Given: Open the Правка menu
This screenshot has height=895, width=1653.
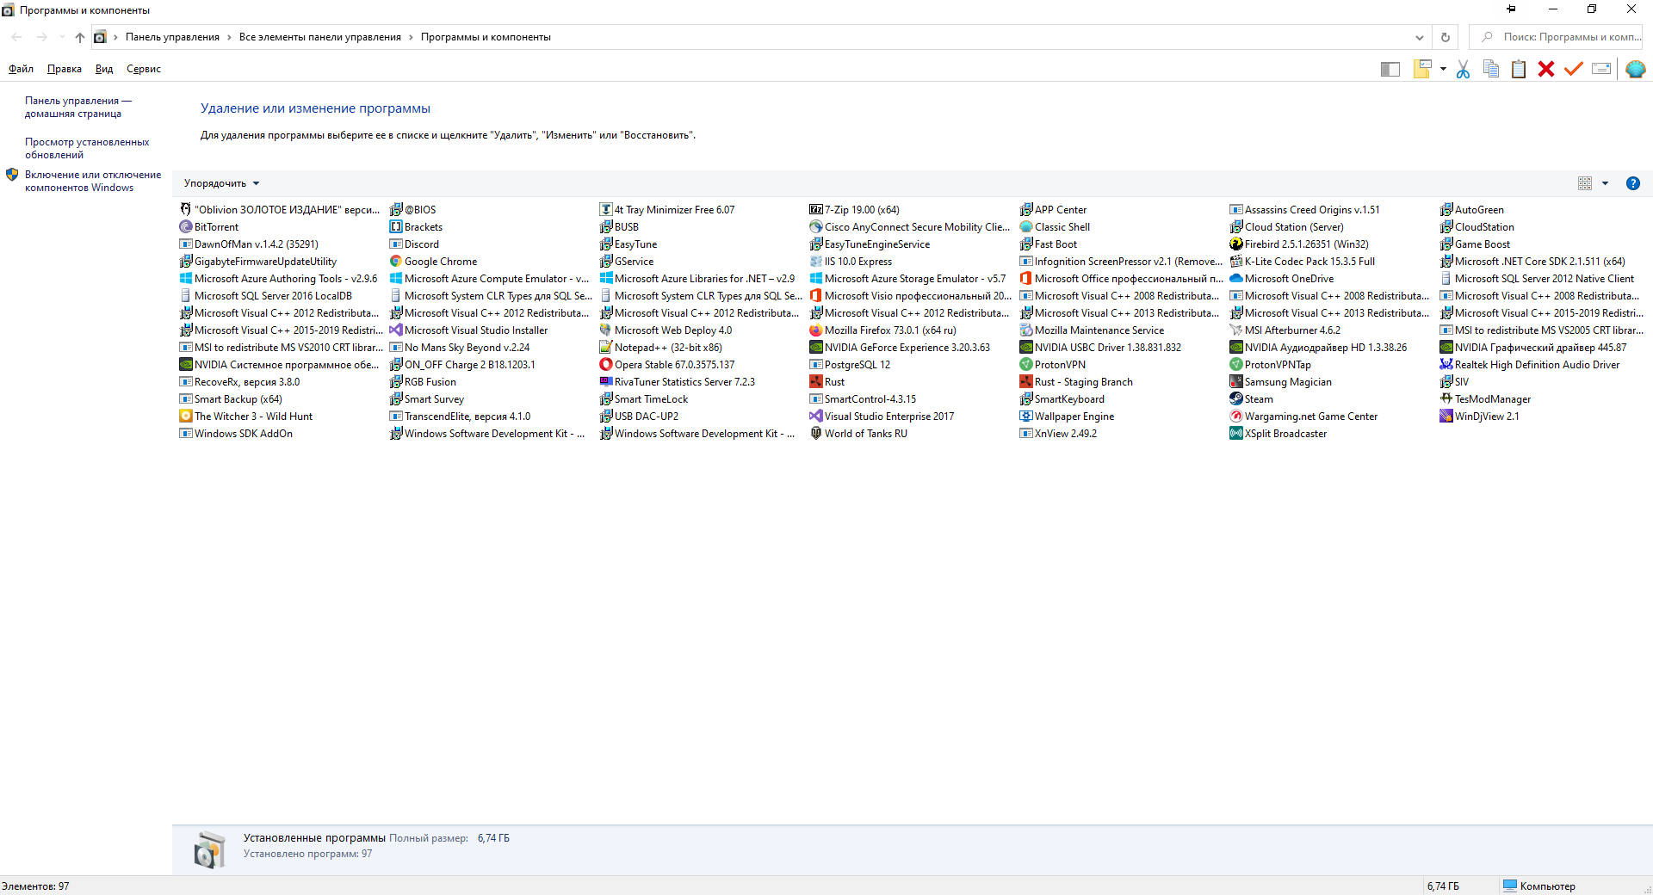Looking at the screenshot, I should pyautogui.click(x=65, y=69).
